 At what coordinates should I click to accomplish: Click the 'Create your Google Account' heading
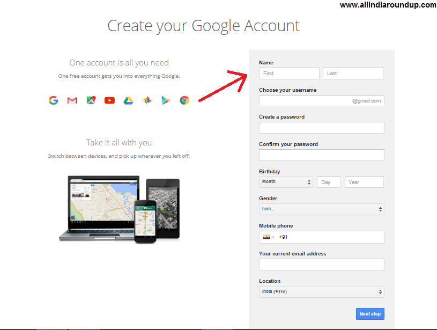click(203, 26)
